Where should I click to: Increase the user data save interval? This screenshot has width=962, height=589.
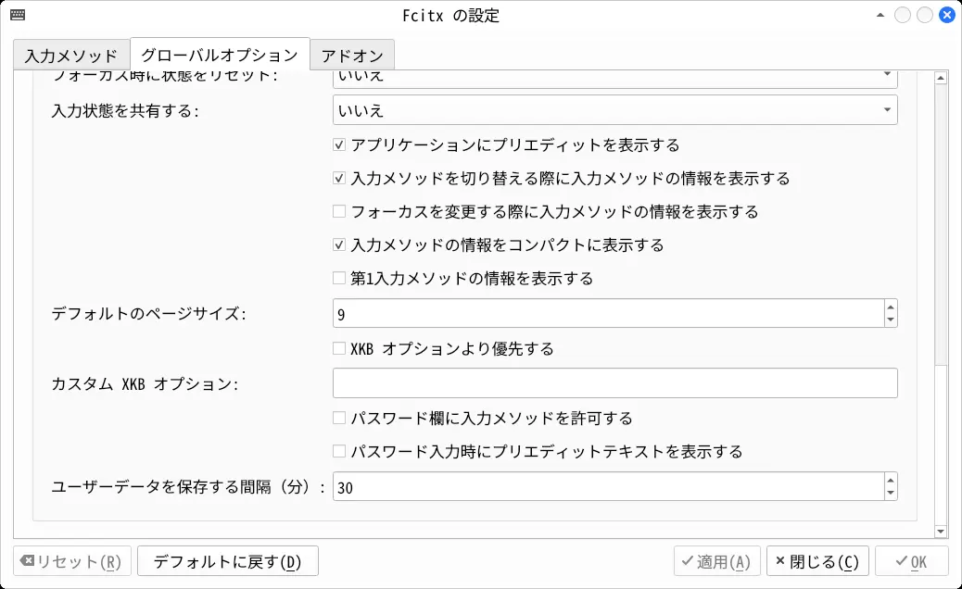[891, 480]
